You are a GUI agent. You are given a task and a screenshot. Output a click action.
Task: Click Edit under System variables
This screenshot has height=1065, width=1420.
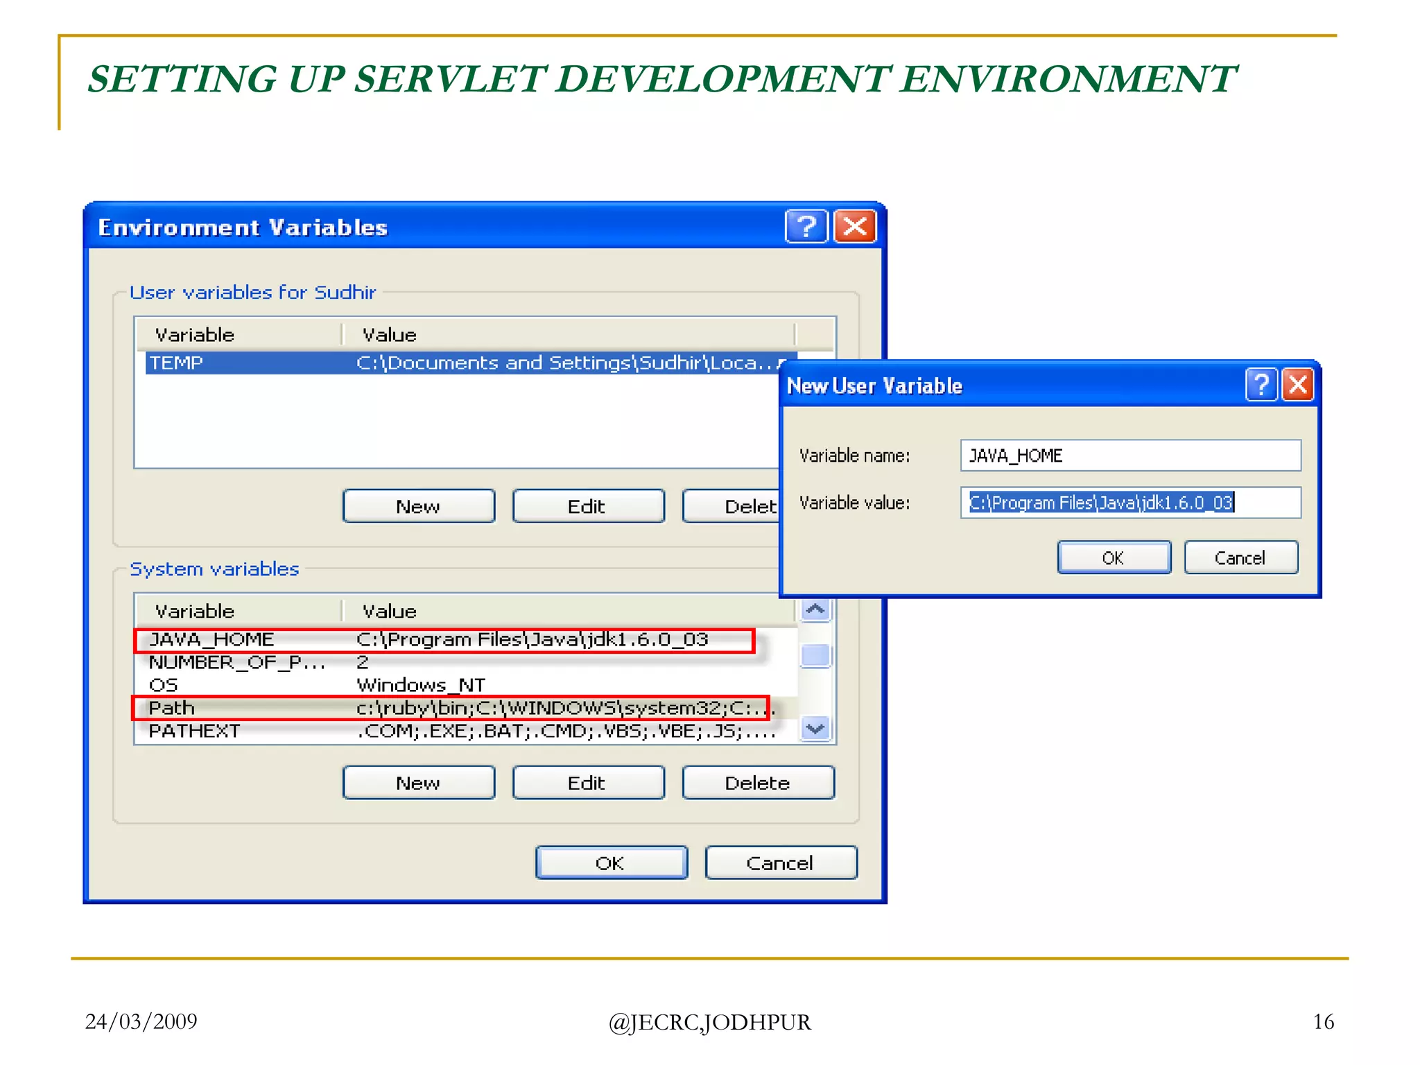(588, 783)
